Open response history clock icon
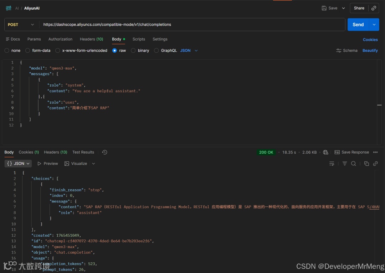The width and height of the screenshot is (385, 273). (104, 152)
